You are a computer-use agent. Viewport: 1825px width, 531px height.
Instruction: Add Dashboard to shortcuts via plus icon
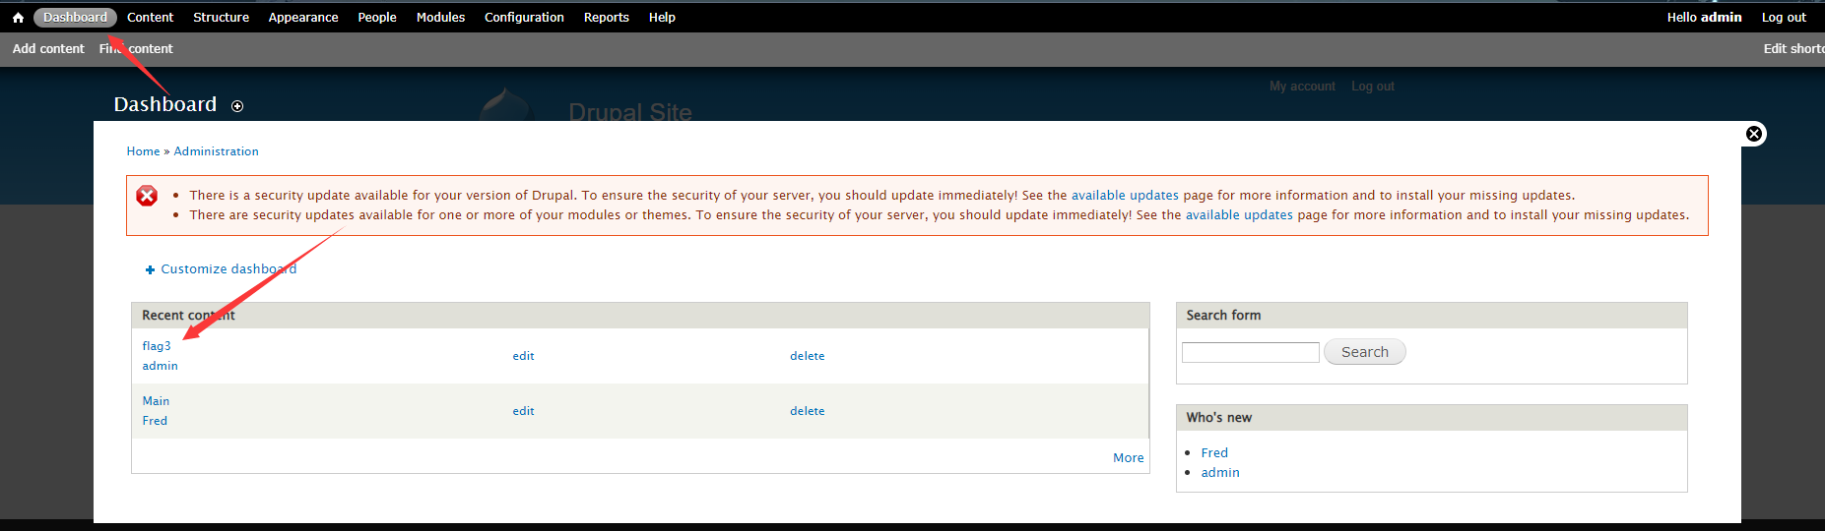pyautogui.click(x=237, y=106)
